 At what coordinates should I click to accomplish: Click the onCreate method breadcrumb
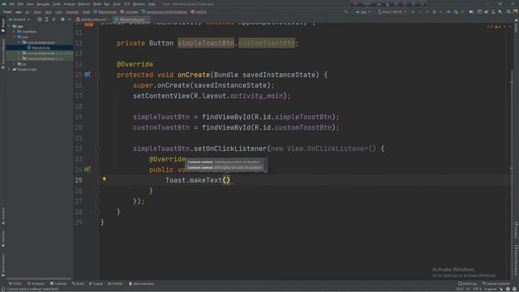pos(130,12)
